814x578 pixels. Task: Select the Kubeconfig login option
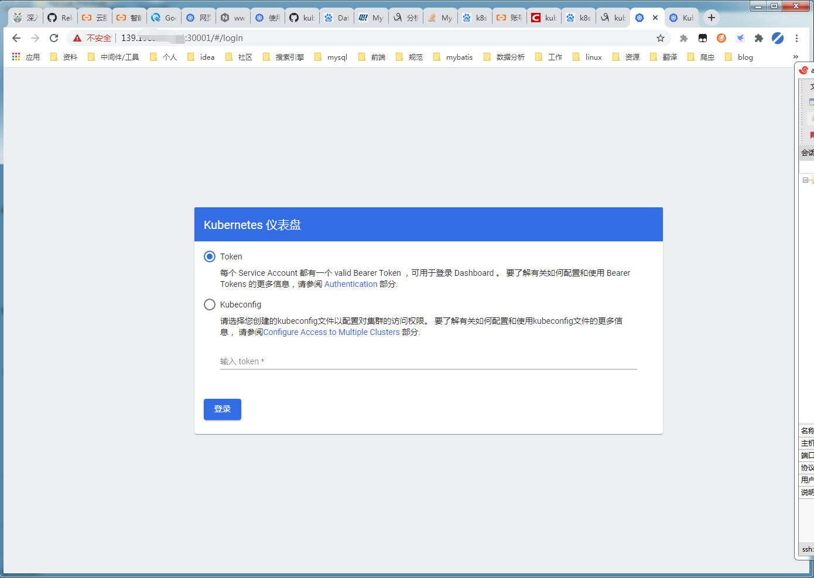(x=210, y=305)
